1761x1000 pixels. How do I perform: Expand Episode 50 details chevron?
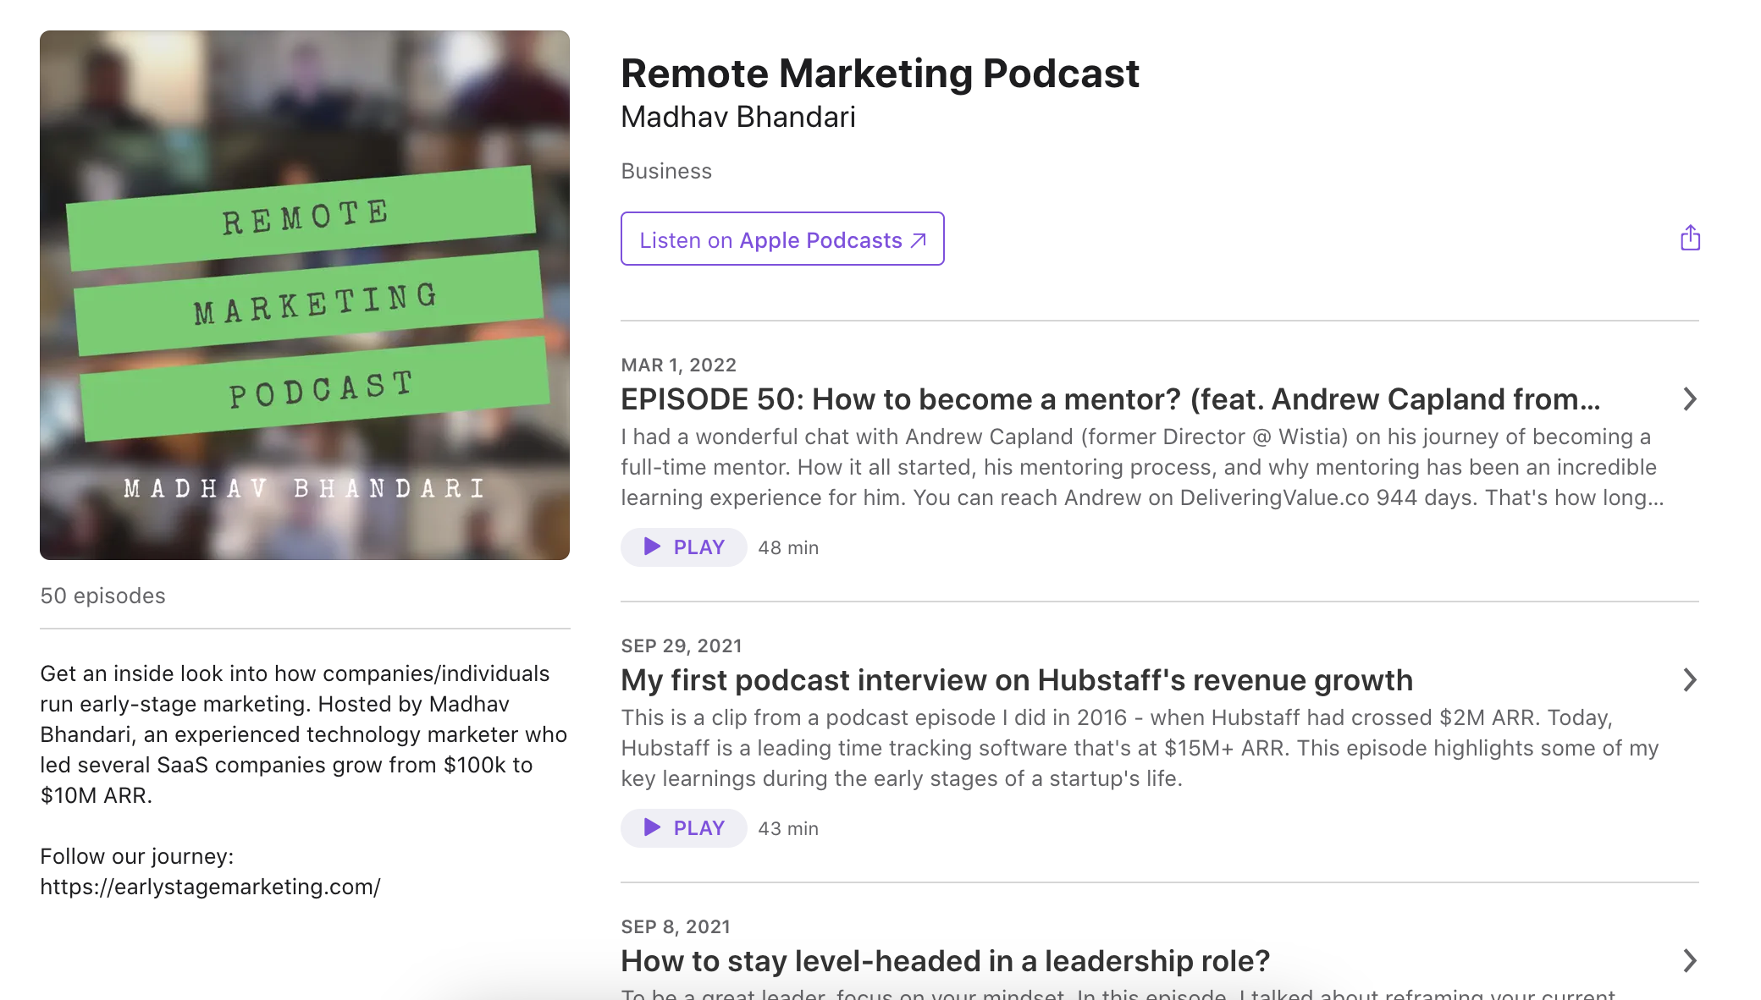click(x=1689, y=398)
